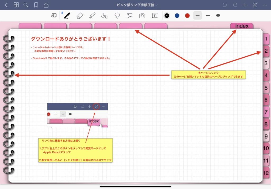271x189 pixels.
Task: Switch to the index tab
Action: 241,26
